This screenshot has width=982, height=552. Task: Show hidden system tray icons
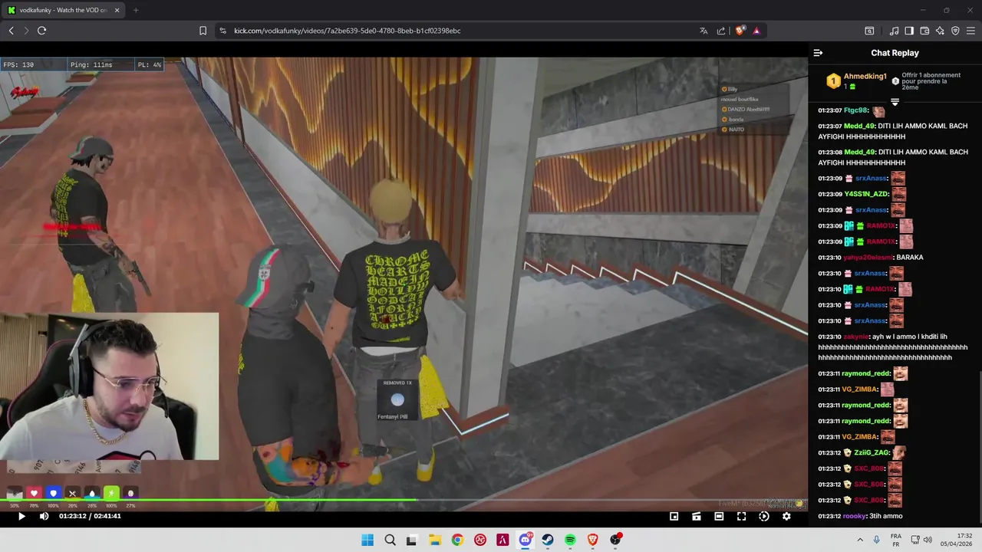point(859,540)
